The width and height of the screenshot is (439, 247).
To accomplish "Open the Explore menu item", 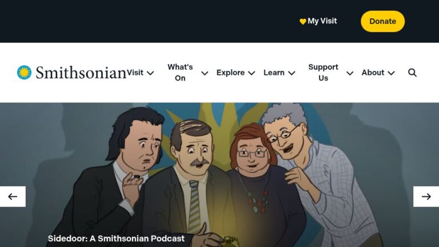I will click(x=230, y=73).
